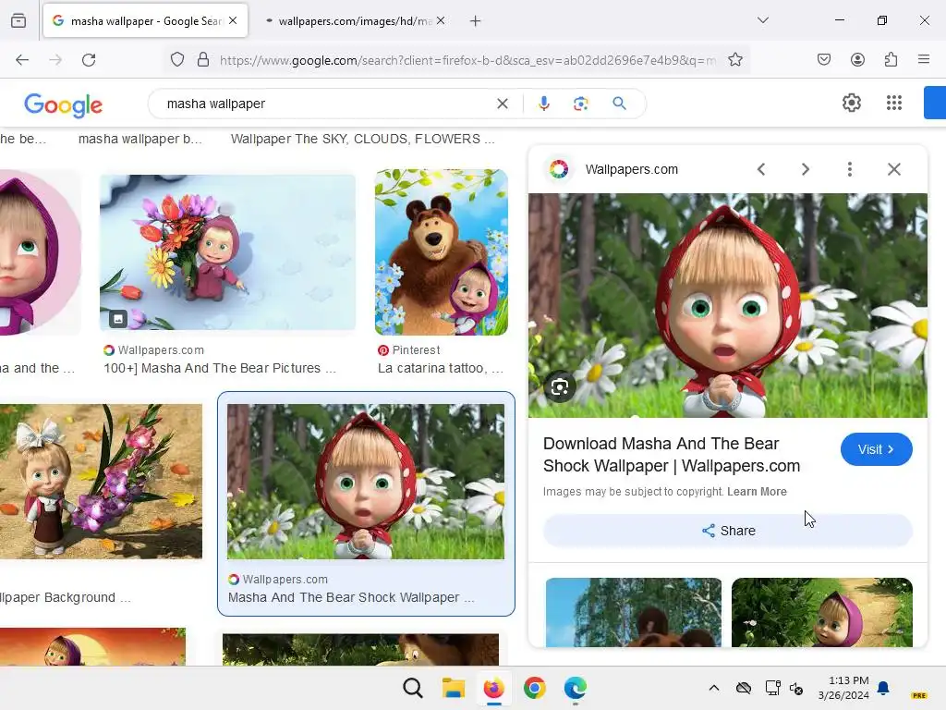Open related image with birch trees
The image size is (946, 710).
click(x=634, y=612)
